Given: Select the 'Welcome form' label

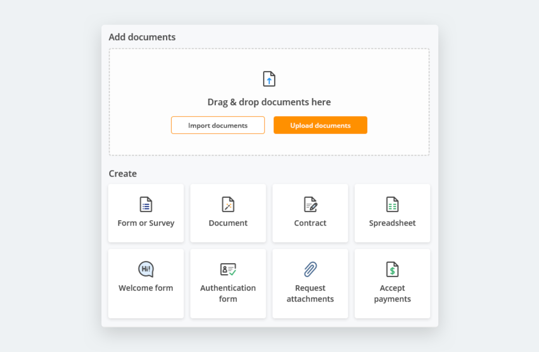Looking at the screenshot, I should pyautogui.click(x=146, y=288).
